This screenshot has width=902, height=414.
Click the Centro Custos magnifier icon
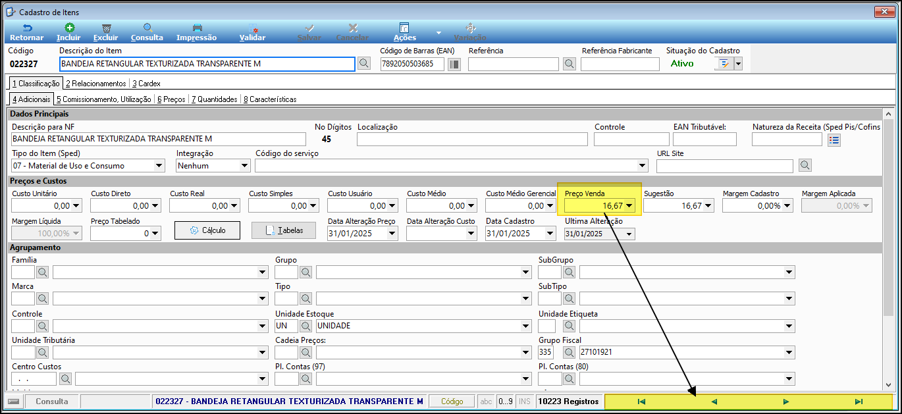click(x=65, y=378)
